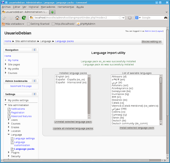Open the Getting Started bookmark
This screenshot has height=163, width=170.
38,24
